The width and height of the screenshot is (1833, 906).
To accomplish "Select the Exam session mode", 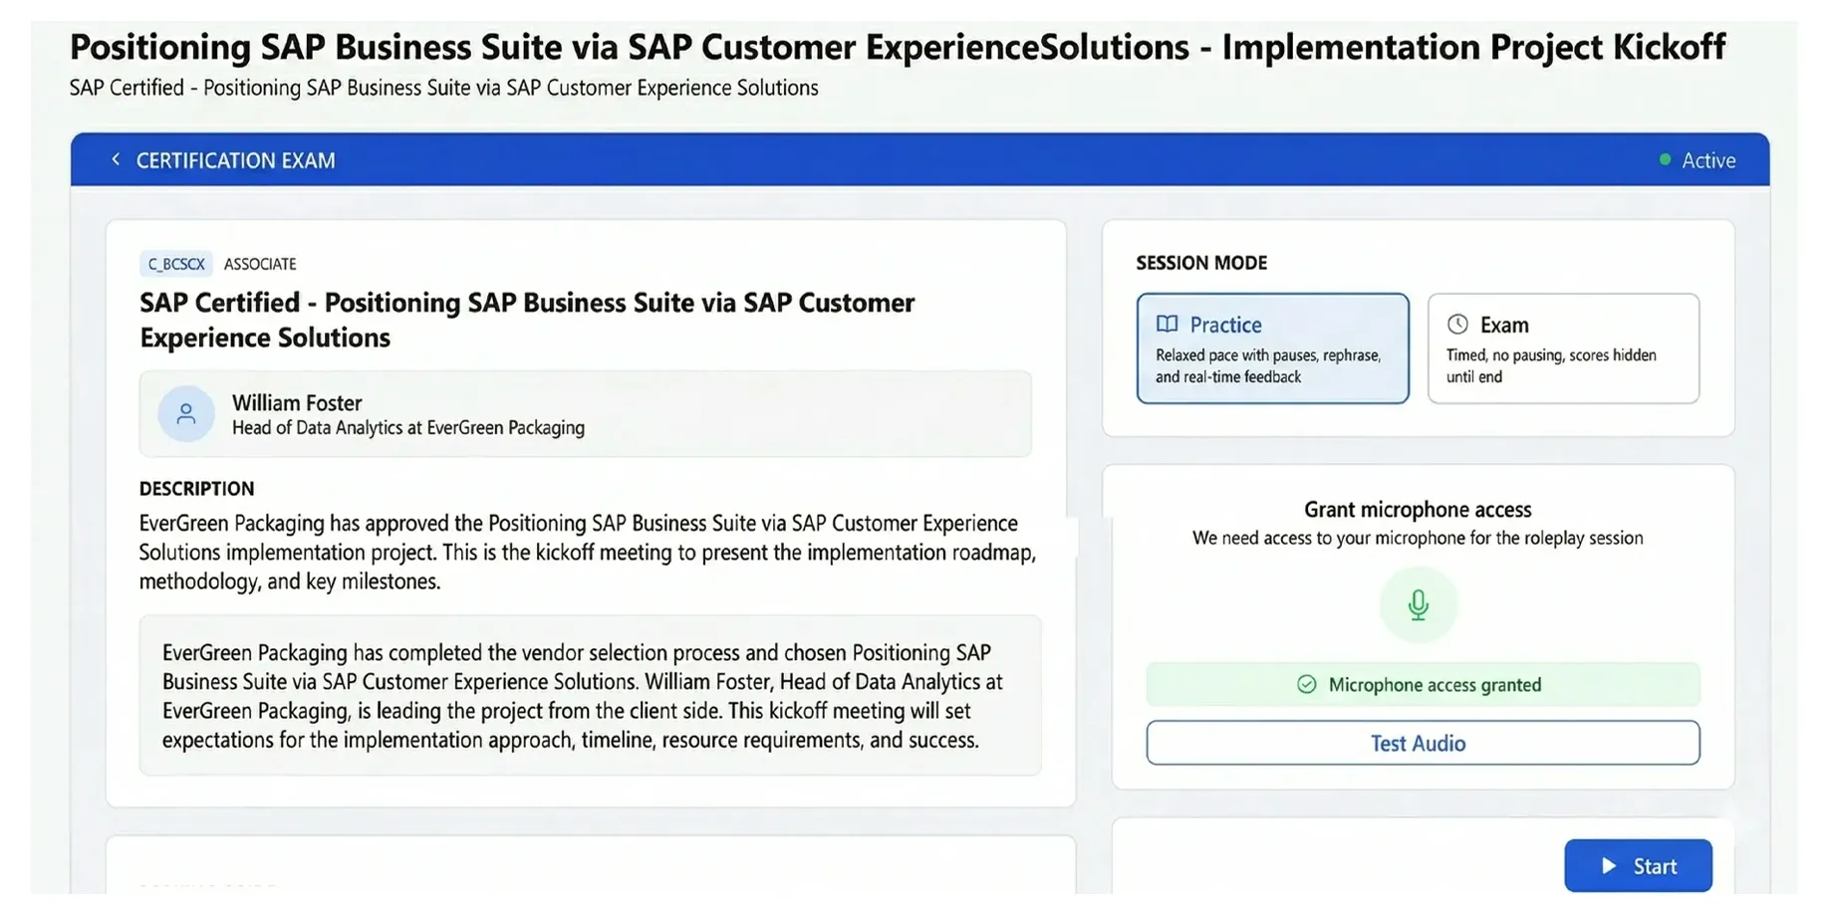I will [x=1562, y=348].
